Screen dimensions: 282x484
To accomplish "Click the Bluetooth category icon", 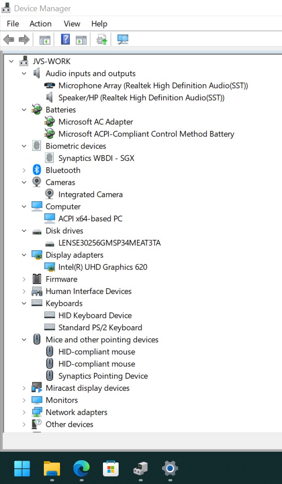I will (37, 170).
